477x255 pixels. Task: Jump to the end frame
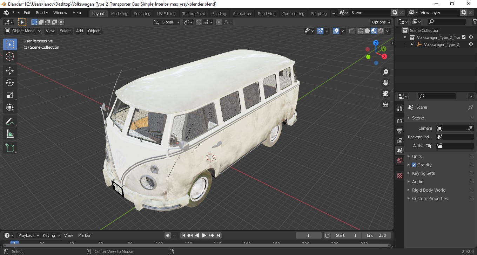point(218,235)
